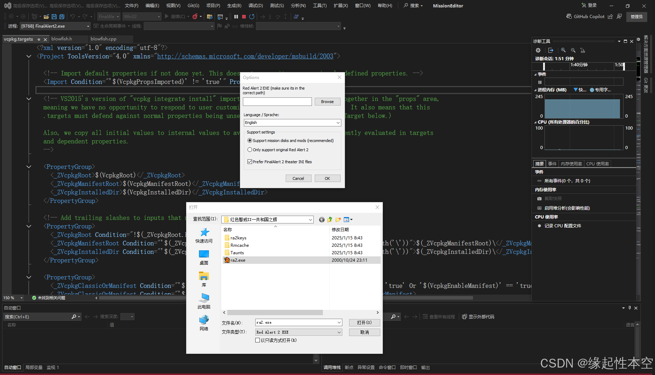Select Libraries icon in places bar
This screenshot has width=655, height=375.
click(204, 279)
